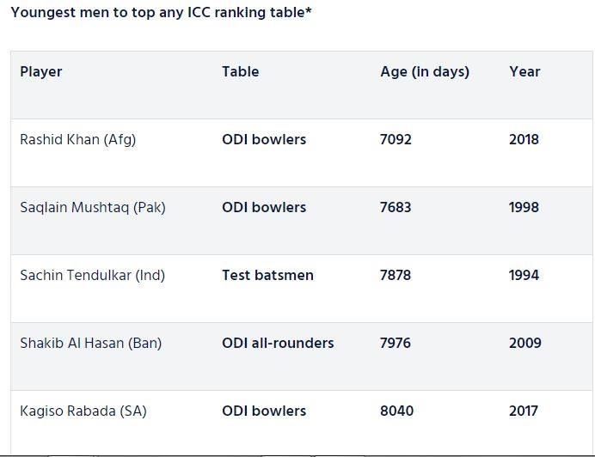Click the year 2017 cell
Viewport: 595px width, 457px height.
[523, 411]
